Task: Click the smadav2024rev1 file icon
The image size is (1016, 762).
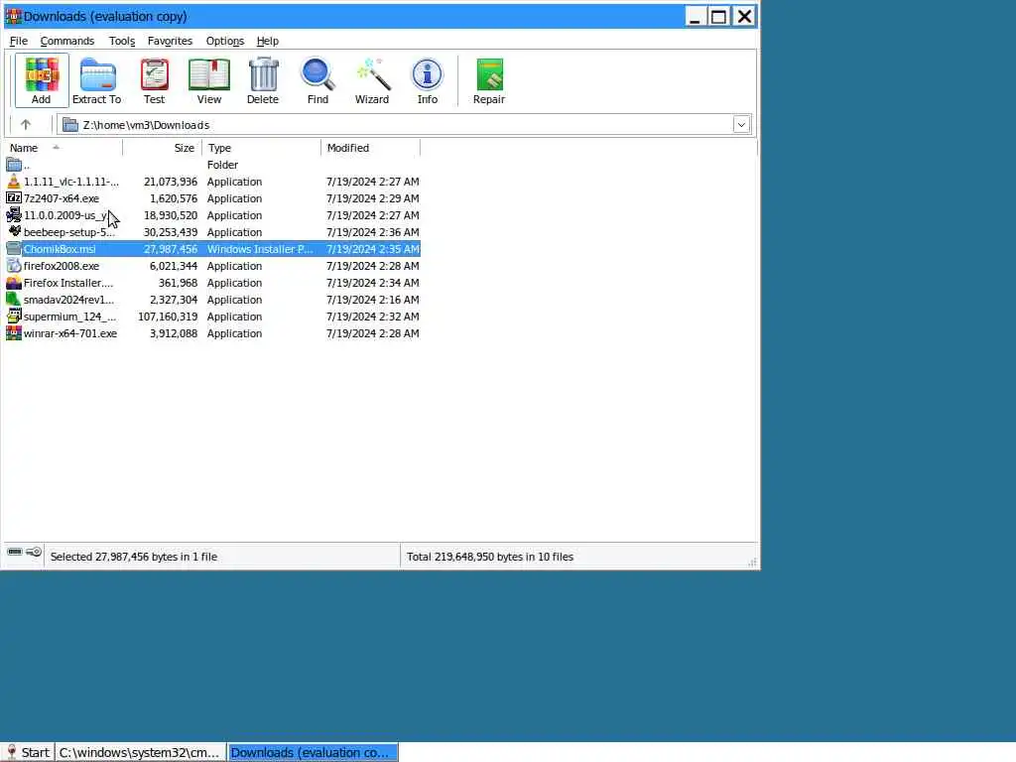Action: pos(14,300)
